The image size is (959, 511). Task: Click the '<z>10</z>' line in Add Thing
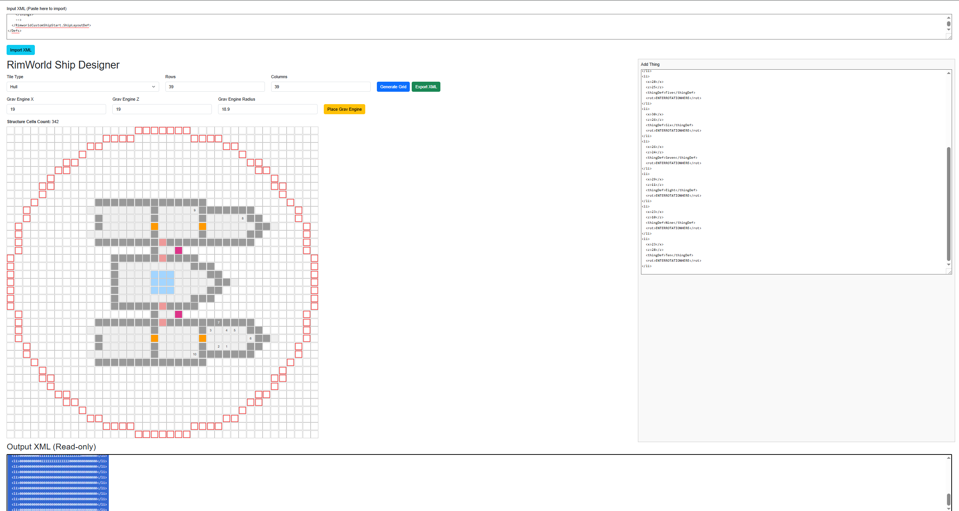[x=655, y=217]
